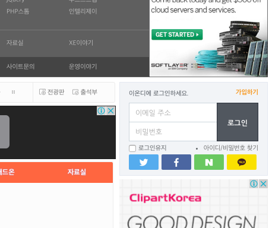Sign in with the KakaoTalk button
Viewport: 269px width, 228px height.
[242, 162]
